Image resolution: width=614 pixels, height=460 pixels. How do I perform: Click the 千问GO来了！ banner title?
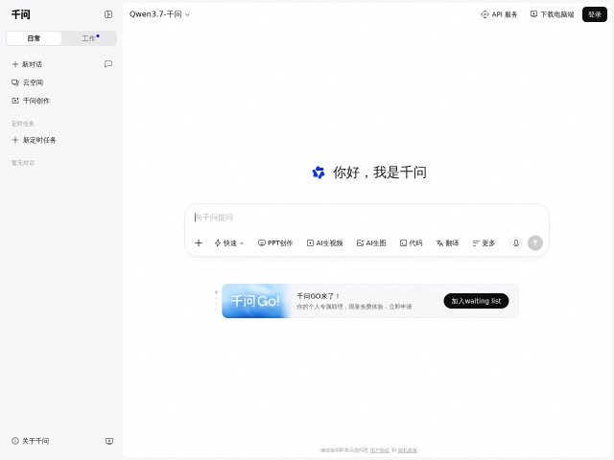point(318,296)
